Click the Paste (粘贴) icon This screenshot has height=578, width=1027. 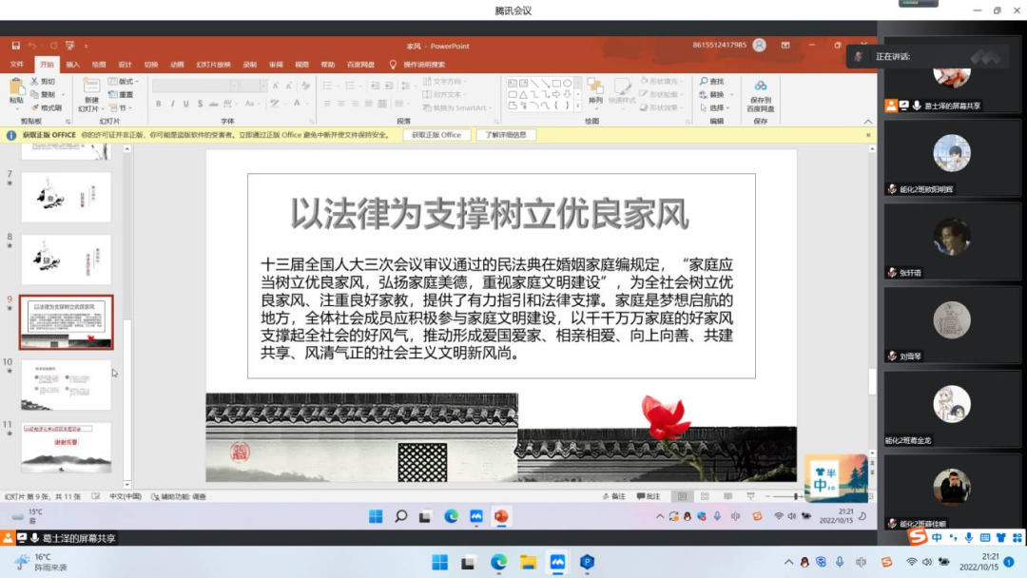(16, 89)
